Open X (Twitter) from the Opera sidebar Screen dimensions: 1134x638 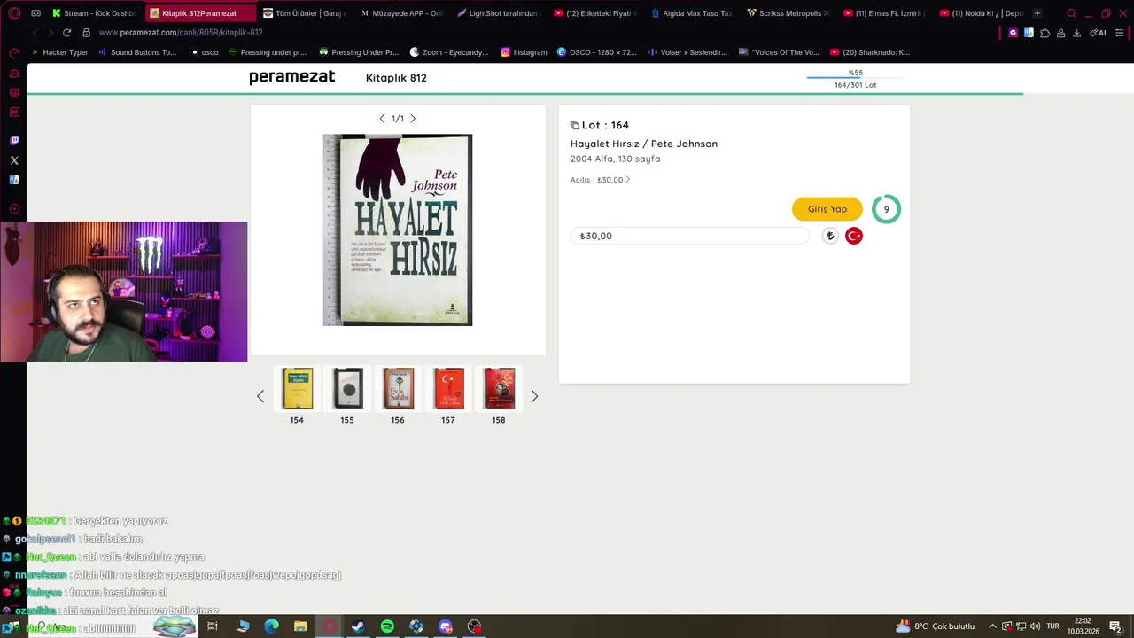tap(14, 160)
